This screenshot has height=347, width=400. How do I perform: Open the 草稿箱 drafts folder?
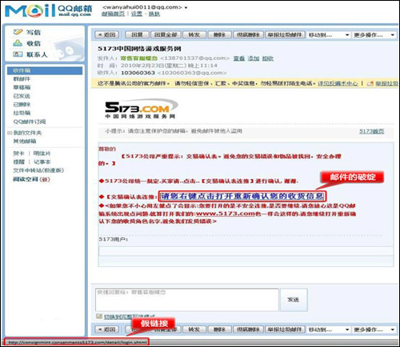pos(22,87)
